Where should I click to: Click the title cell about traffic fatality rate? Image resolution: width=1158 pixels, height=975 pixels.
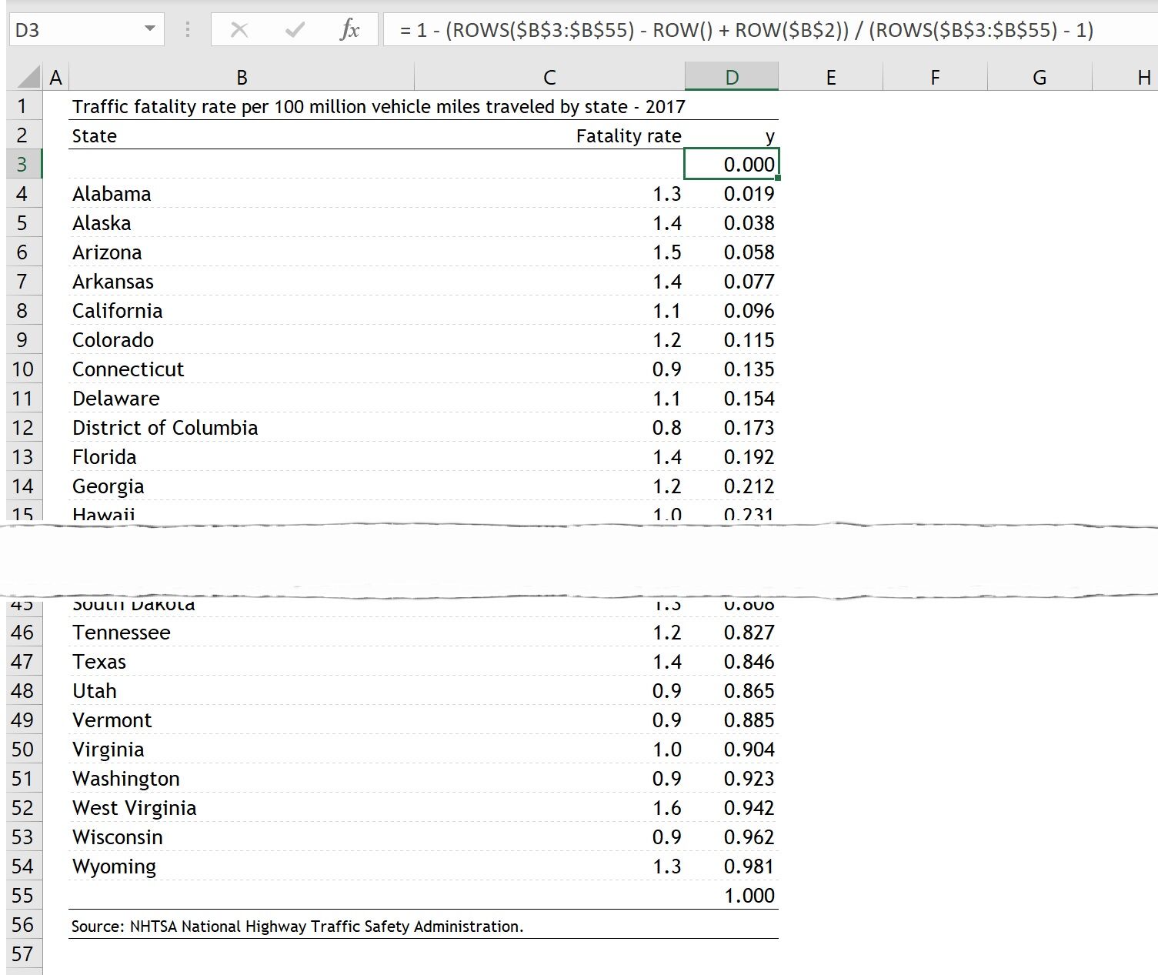[379, 106]
